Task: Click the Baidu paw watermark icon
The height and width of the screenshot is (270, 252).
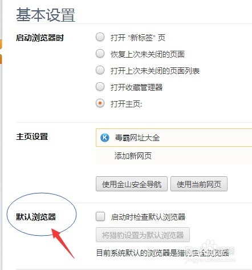Action: pos(210,245)
